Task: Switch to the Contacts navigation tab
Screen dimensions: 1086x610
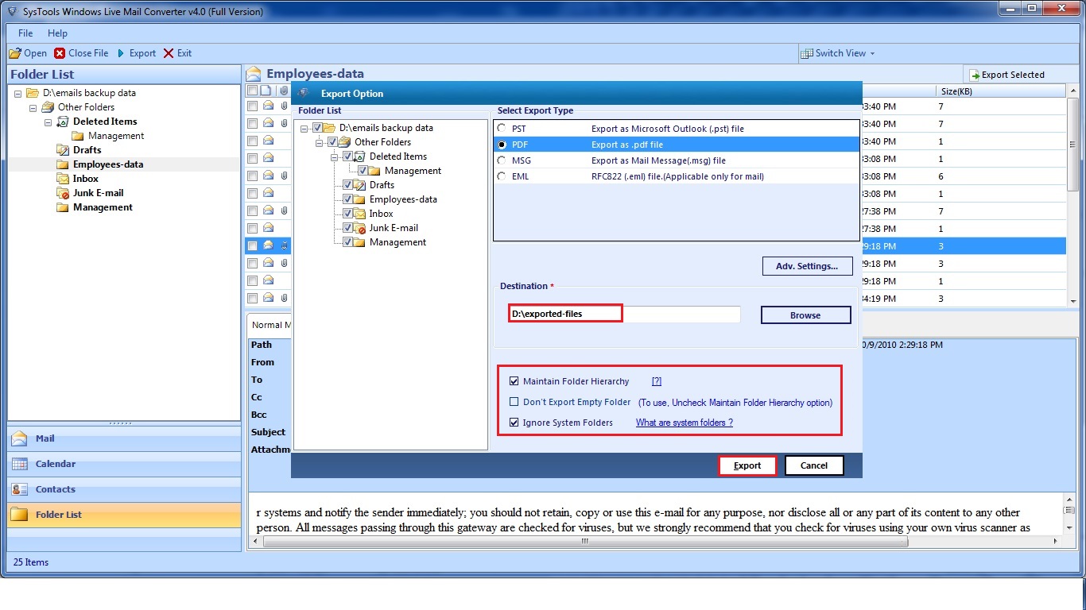Action: click(124, 489)
